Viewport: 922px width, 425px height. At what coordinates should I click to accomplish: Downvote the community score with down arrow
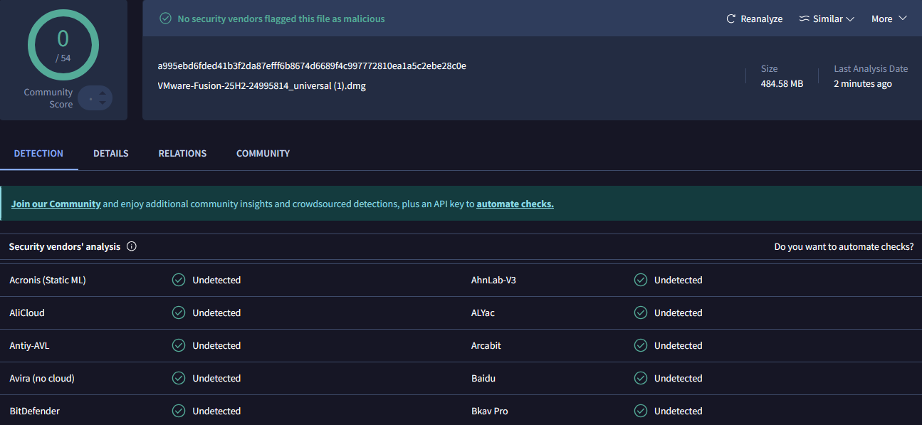pos(103,103)
